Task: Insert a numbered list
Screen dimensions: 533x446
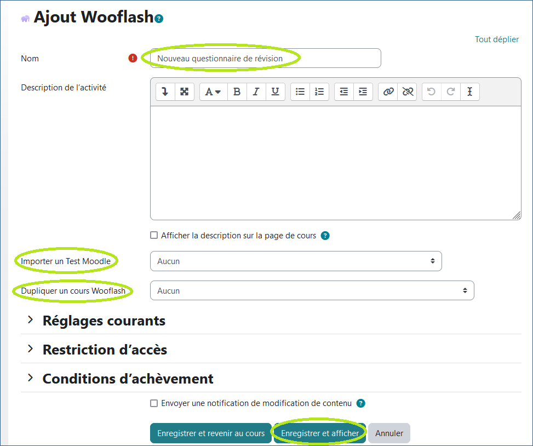Action: tap(319, 92)
